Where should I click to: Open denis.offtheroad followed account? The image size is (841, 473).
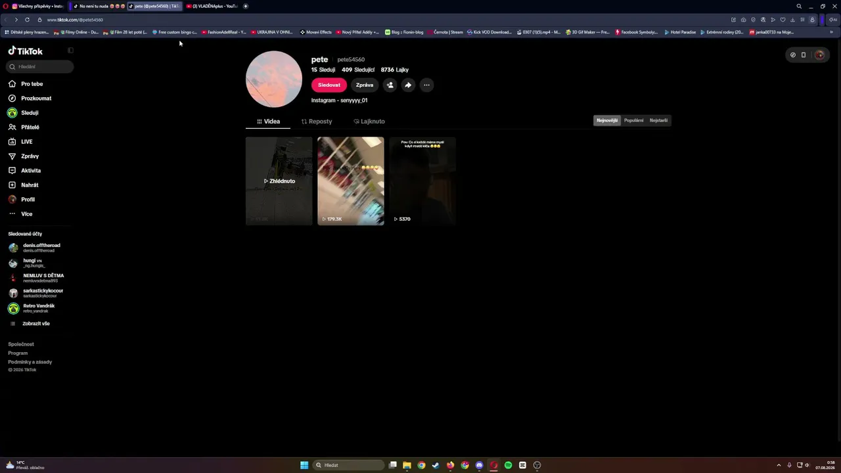tap(35, 248)
